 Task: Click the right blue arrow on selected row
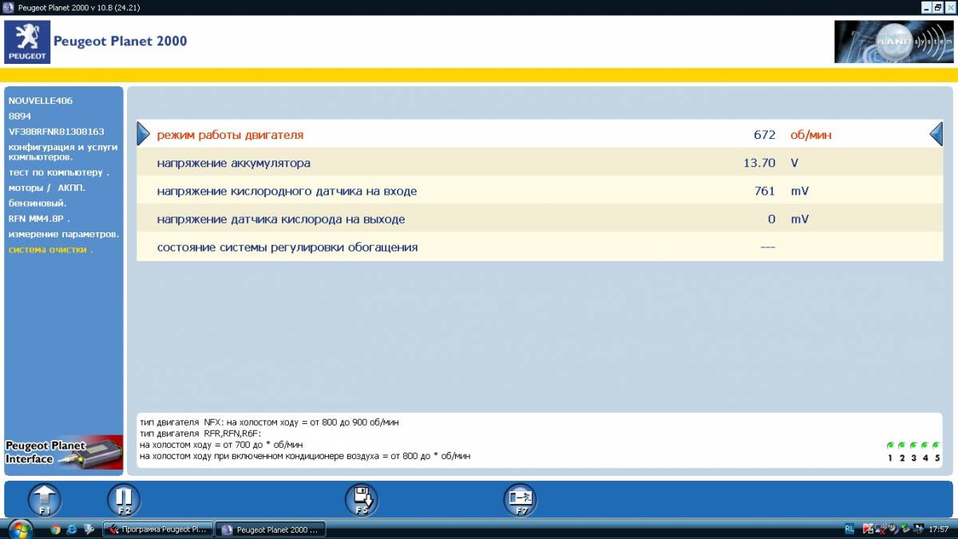coord(936,134)
